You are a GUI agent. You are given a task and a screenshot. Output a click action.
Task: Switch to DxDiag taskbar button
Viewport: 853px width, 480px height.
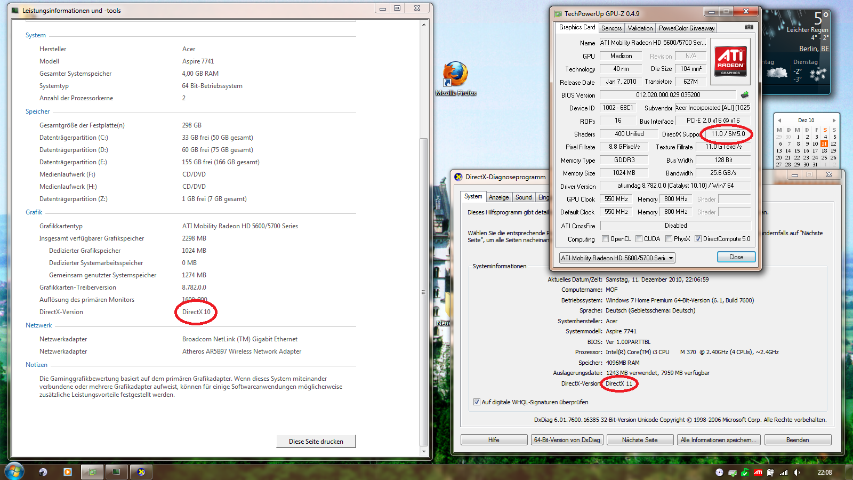point(141,472)
